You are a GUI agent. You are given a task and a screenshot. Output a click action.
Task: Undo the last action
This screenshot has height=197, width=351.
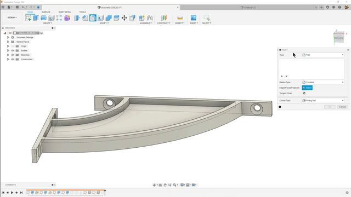(x=23, y=7)
